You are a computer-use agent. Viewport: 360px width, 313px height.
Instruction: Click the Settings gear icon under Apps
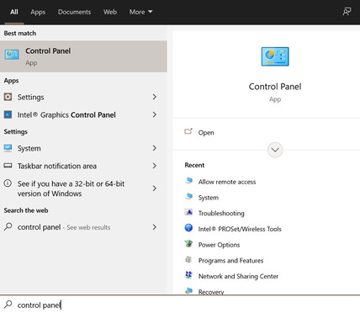pos(8,97)
